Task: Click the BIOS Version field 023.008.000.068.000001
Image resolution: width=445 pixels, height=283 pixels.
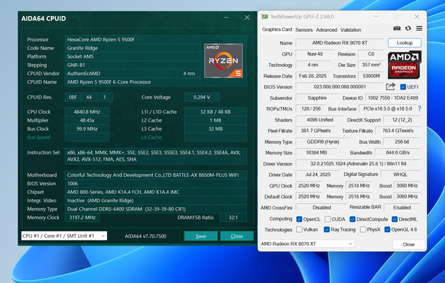Action: pyautogui.click(x=340, y=87)
